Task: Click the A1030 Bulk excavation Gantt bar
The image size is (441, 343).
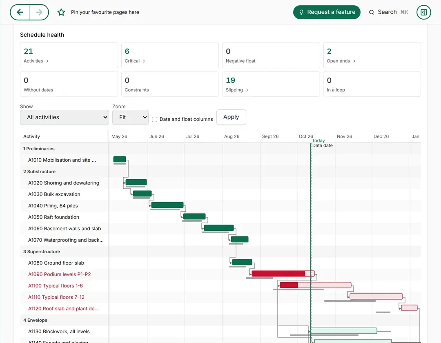Action: [x=143, y=194]
